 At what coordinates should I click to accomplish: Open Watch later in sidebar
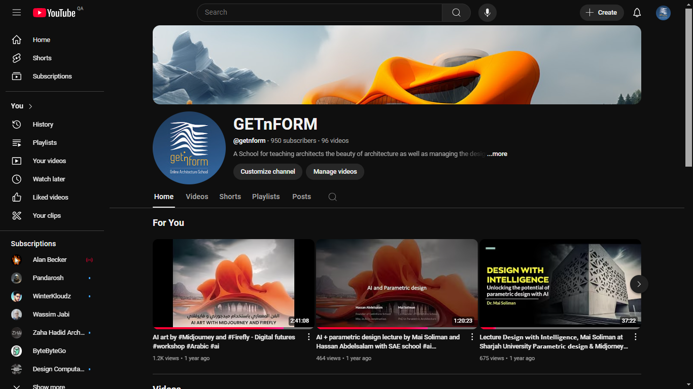49,179
